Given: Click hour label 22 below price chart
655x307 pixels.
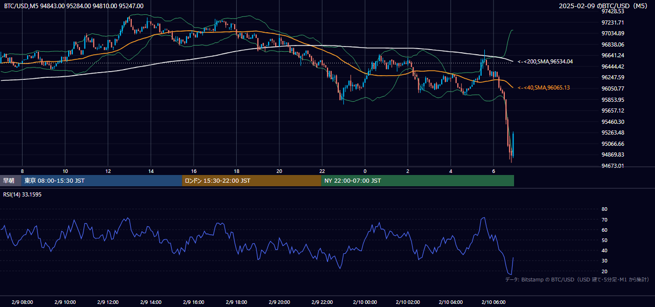Looking at the screenshot, I should click(x=322, y=171).
